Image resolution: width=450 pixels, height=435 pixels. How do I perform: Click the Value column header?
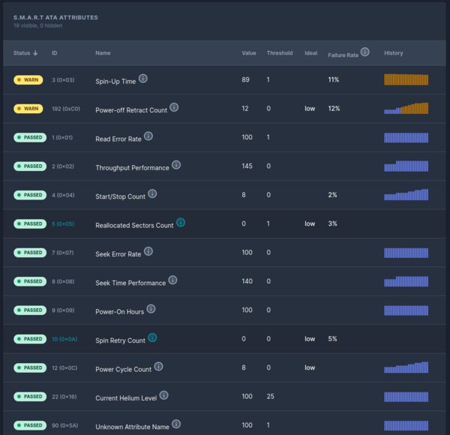pos(249,53)
